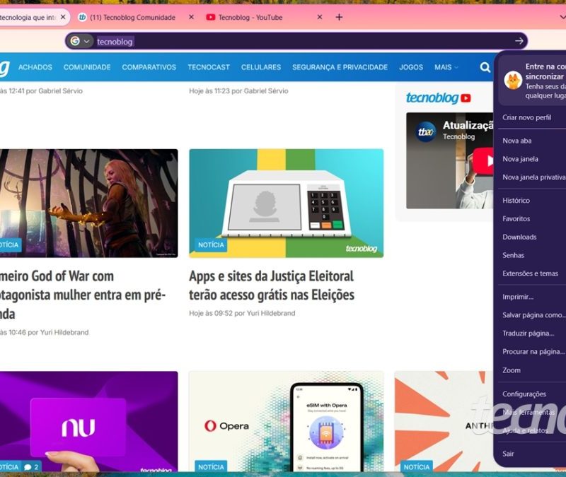Click NOTÍCIA tag on Anthropic article
The height and width of the screenshot is (477, 566).
coord(417,466)
